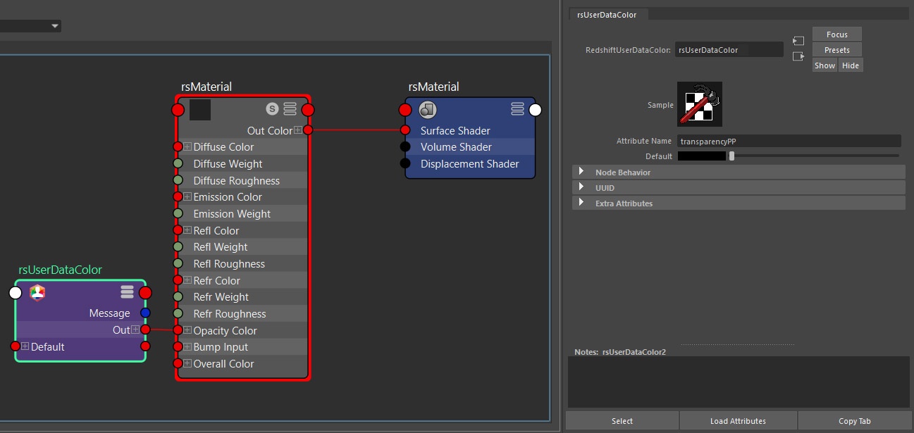This screenshot has height=433, width=914.
Task: Click the Copy Tab button
Action: 855,421
